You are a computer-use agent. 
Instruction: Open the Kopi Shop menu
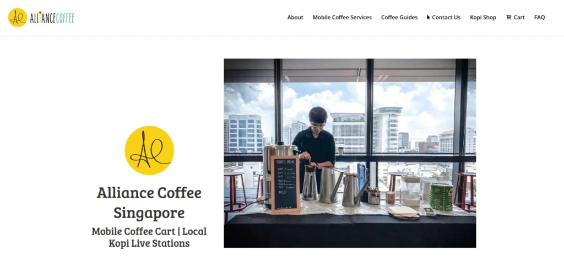pos(483,17)
